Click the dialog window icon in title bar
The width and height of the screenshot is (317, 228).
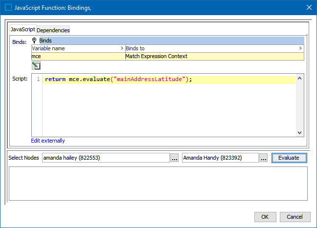pyautogui.click(x=8, y=7)
